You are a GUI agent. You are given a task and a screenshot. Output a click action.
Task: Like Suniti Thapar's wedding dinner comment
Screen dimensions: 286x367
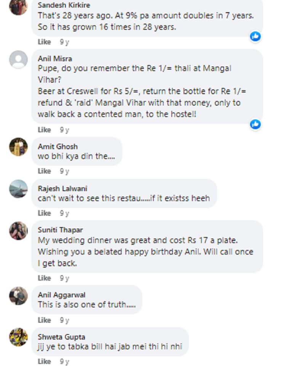44,278
